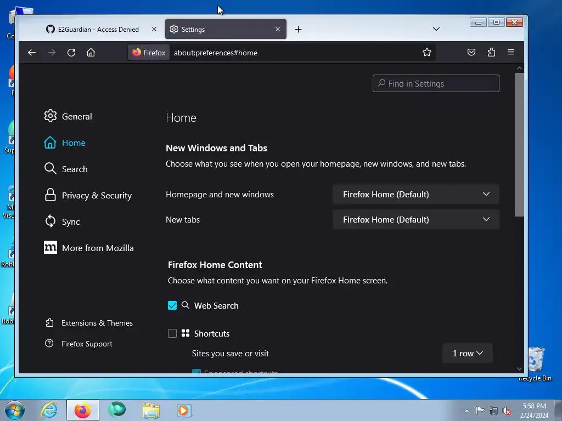
Task: Open File Explorer folder in taskbar
Action: pyautogui.click(x=151, y=410)
